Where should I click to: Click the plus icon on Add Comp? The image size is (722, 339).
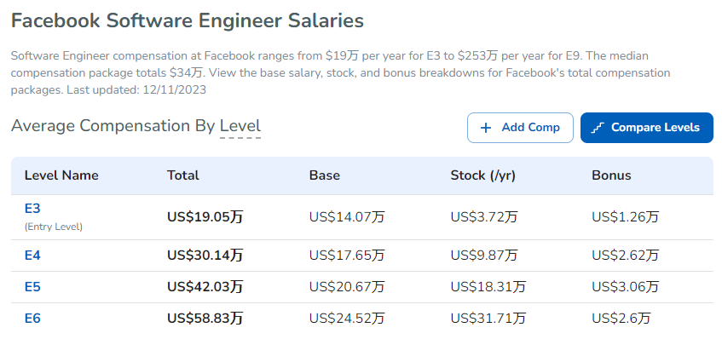pos(486,128)
